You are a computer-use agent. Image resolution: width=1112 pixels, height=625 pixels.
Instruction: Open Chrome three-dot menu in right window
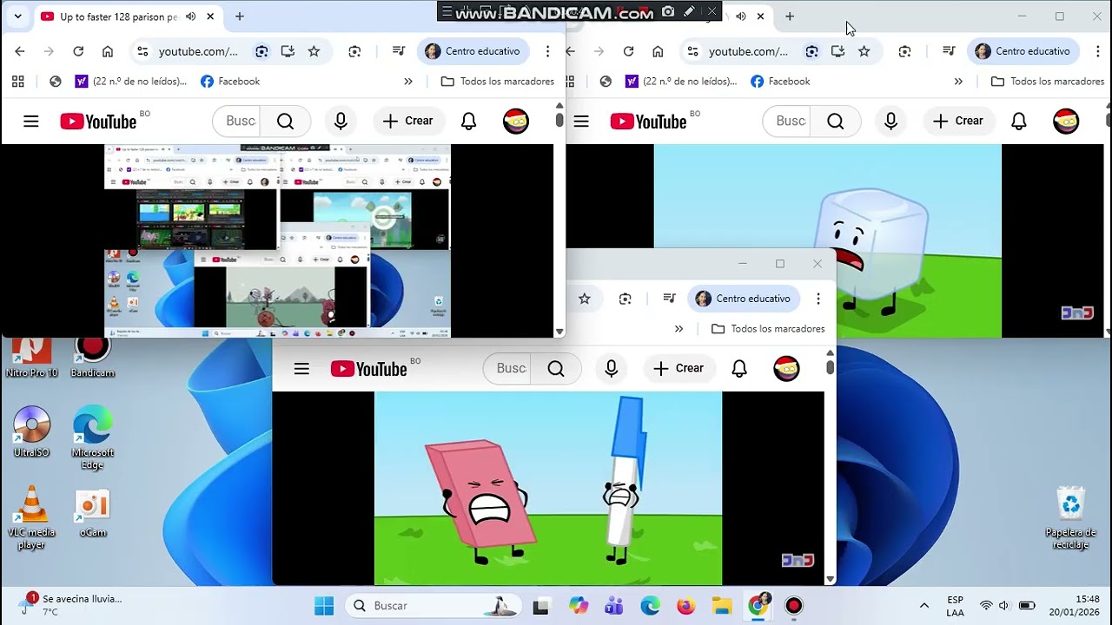pyautogui.click(x=1097, y=51)
